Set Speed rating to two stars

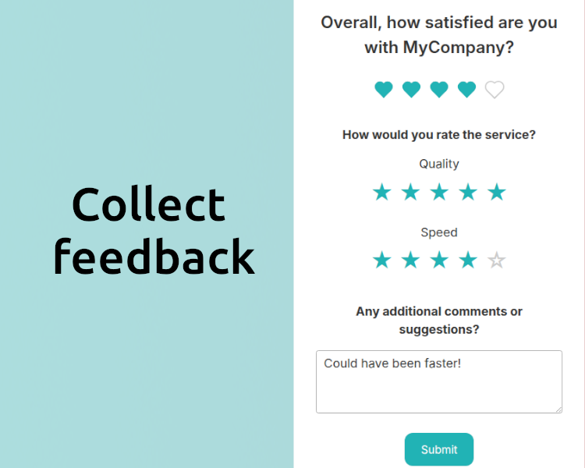point(410,261)
